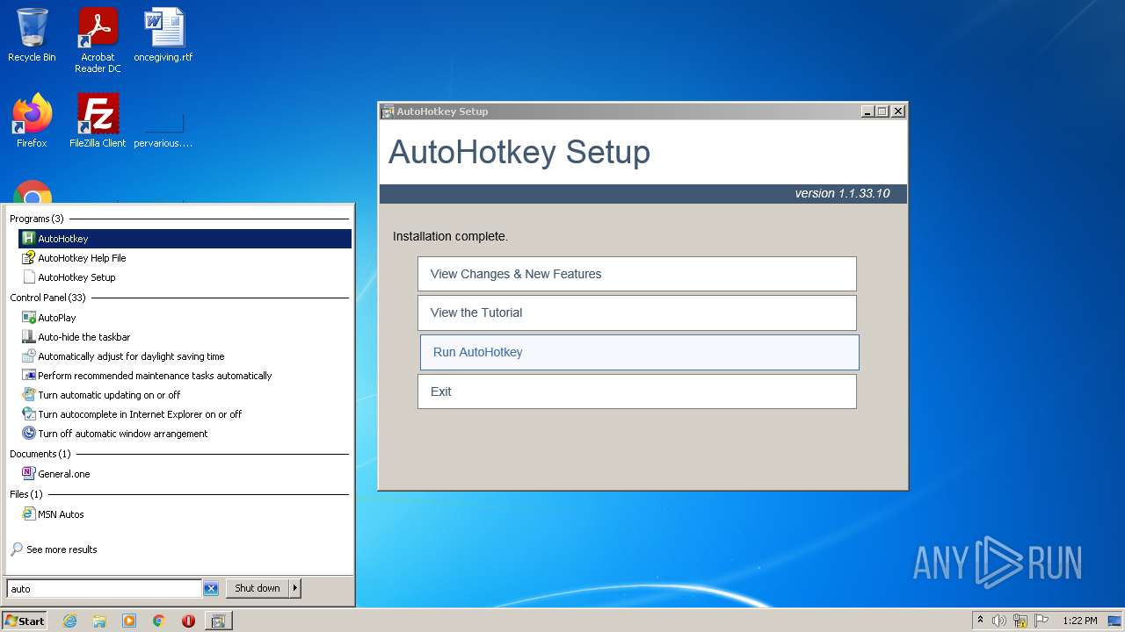Minimize the AutoHotkey Setup window
This screenshot has width=1125, height=632.
867,111
